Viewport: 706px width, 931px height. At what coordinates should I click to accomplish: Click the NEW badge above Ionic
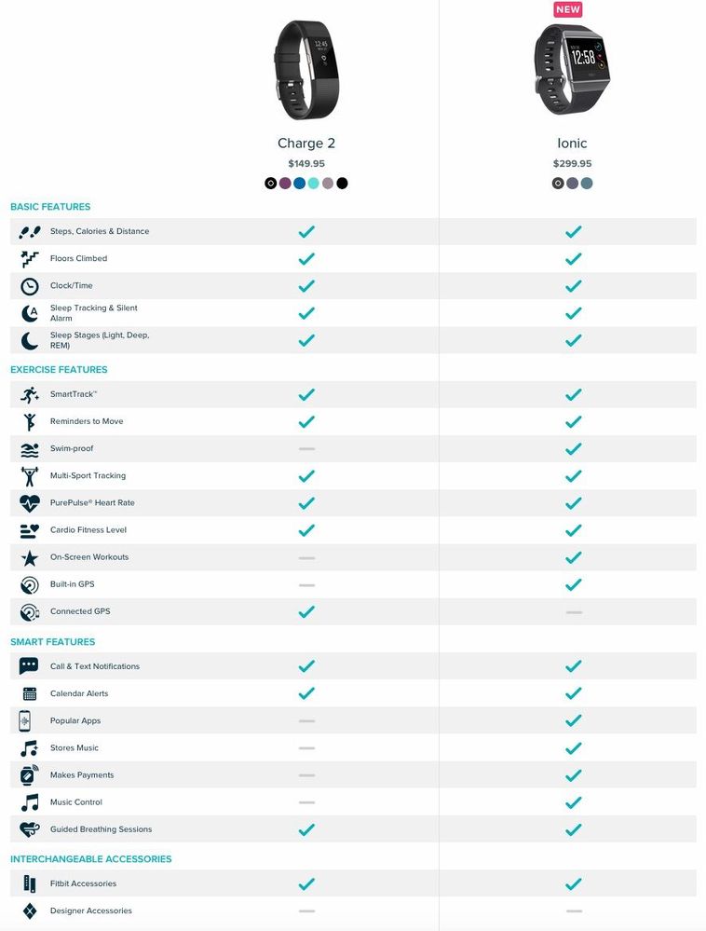(567, 9)
